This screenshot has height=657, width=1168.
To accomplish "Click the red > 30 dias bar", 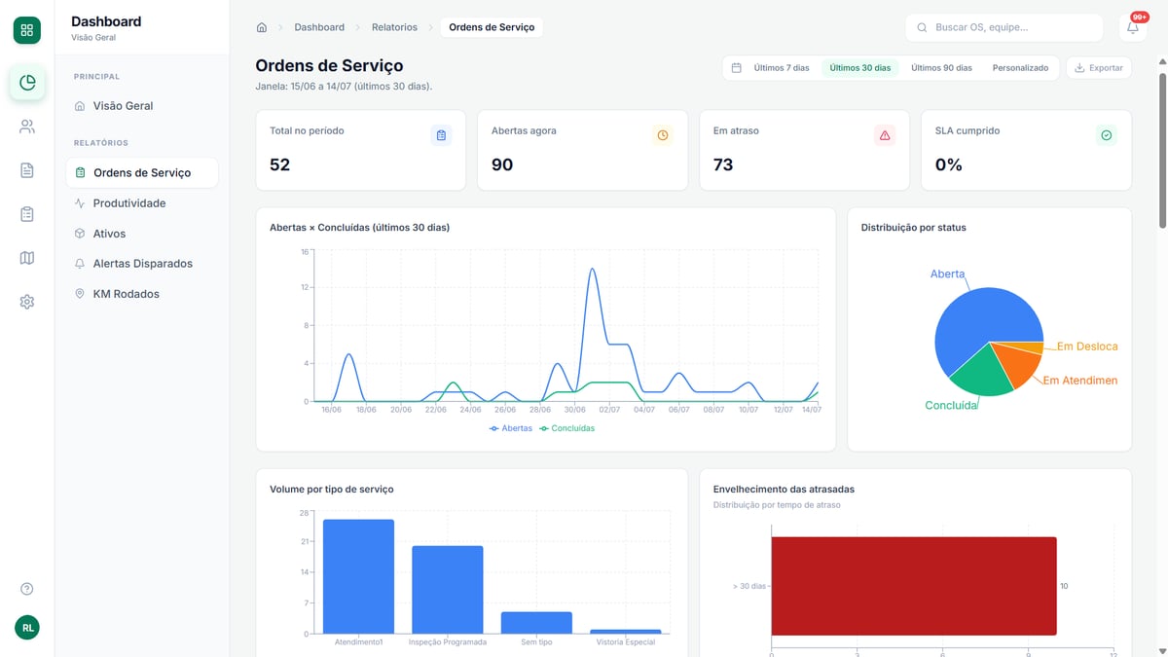I will (914, 586).
